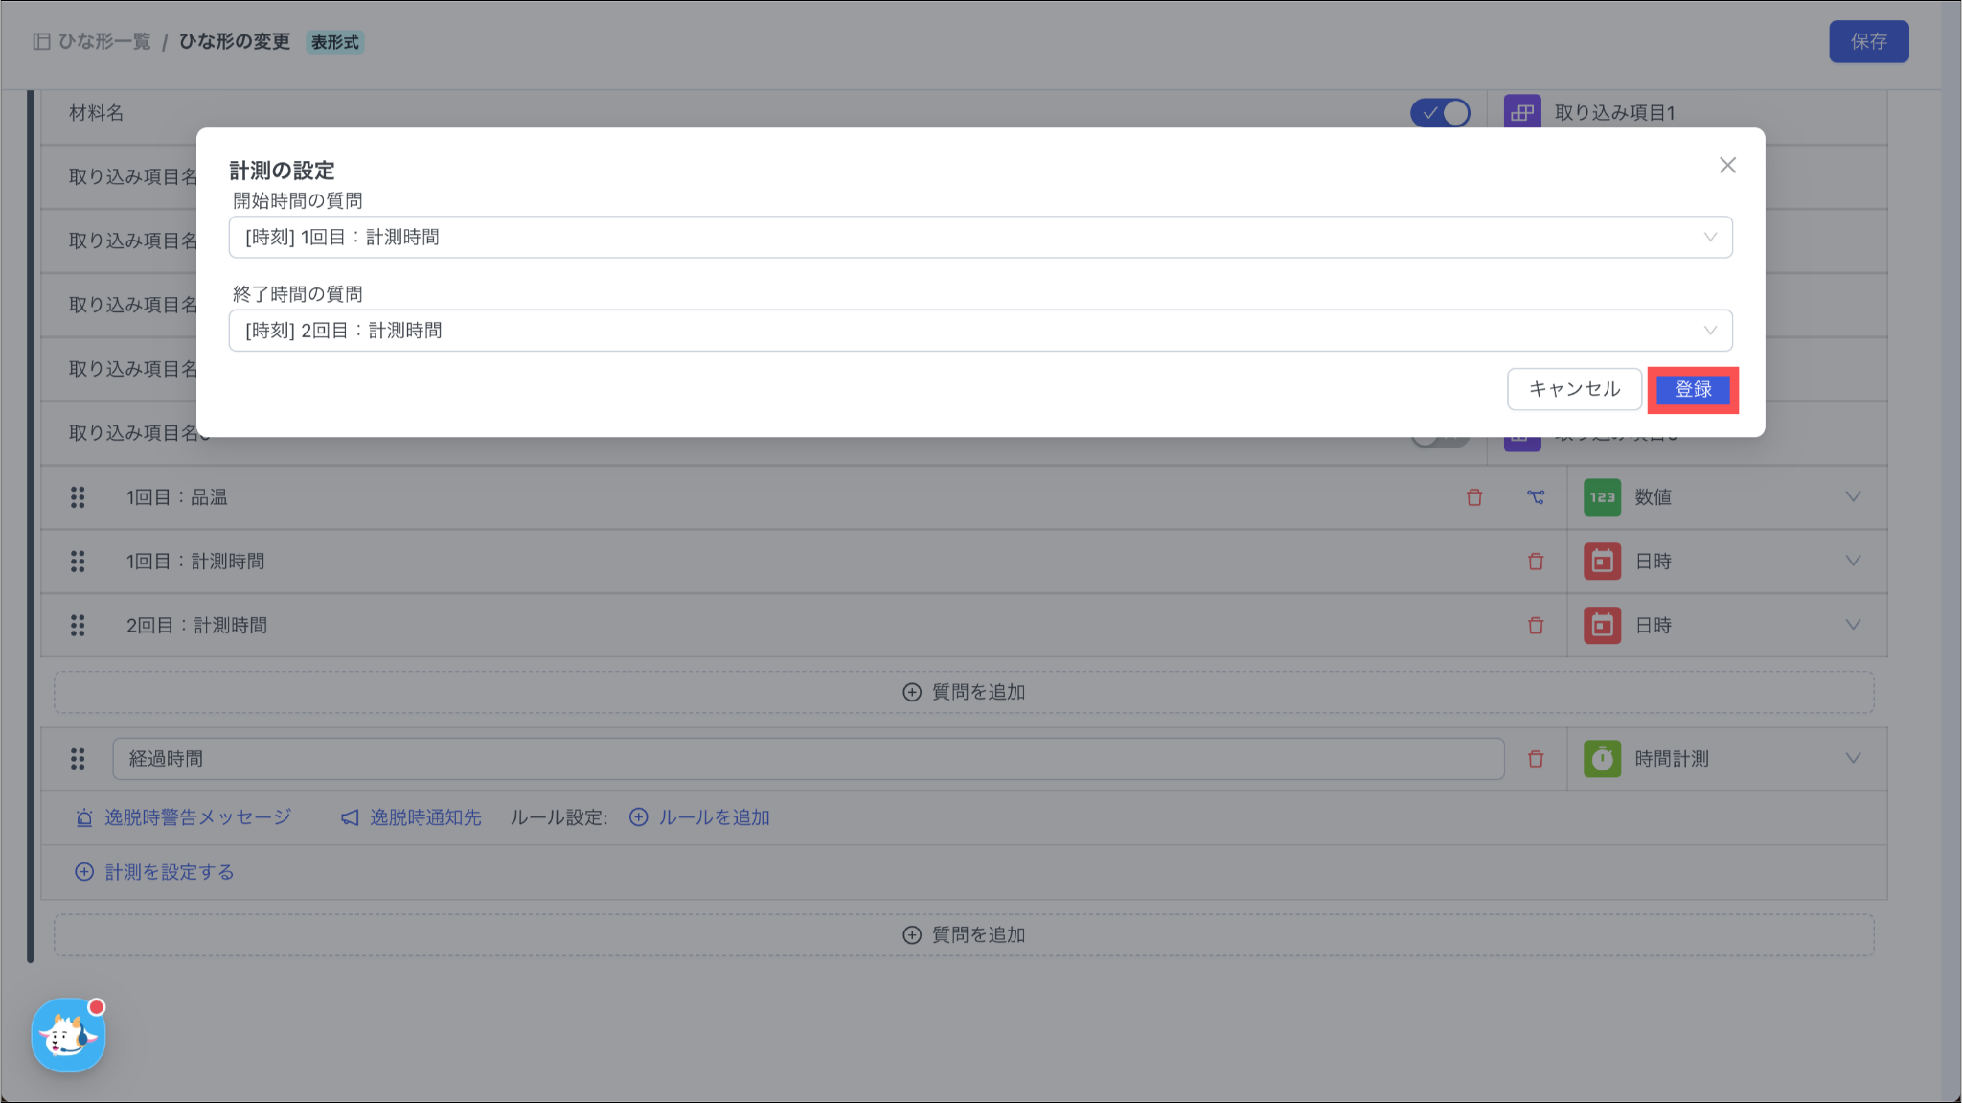Click the branch logic icon for 1回目:品温
Viewport: 1962px width, 1103px height.
[1536, 497]
